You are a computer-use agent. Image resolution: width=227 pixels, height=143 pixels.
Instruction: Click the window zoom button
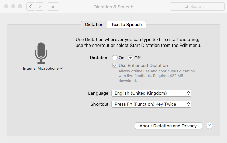(20, 6)
